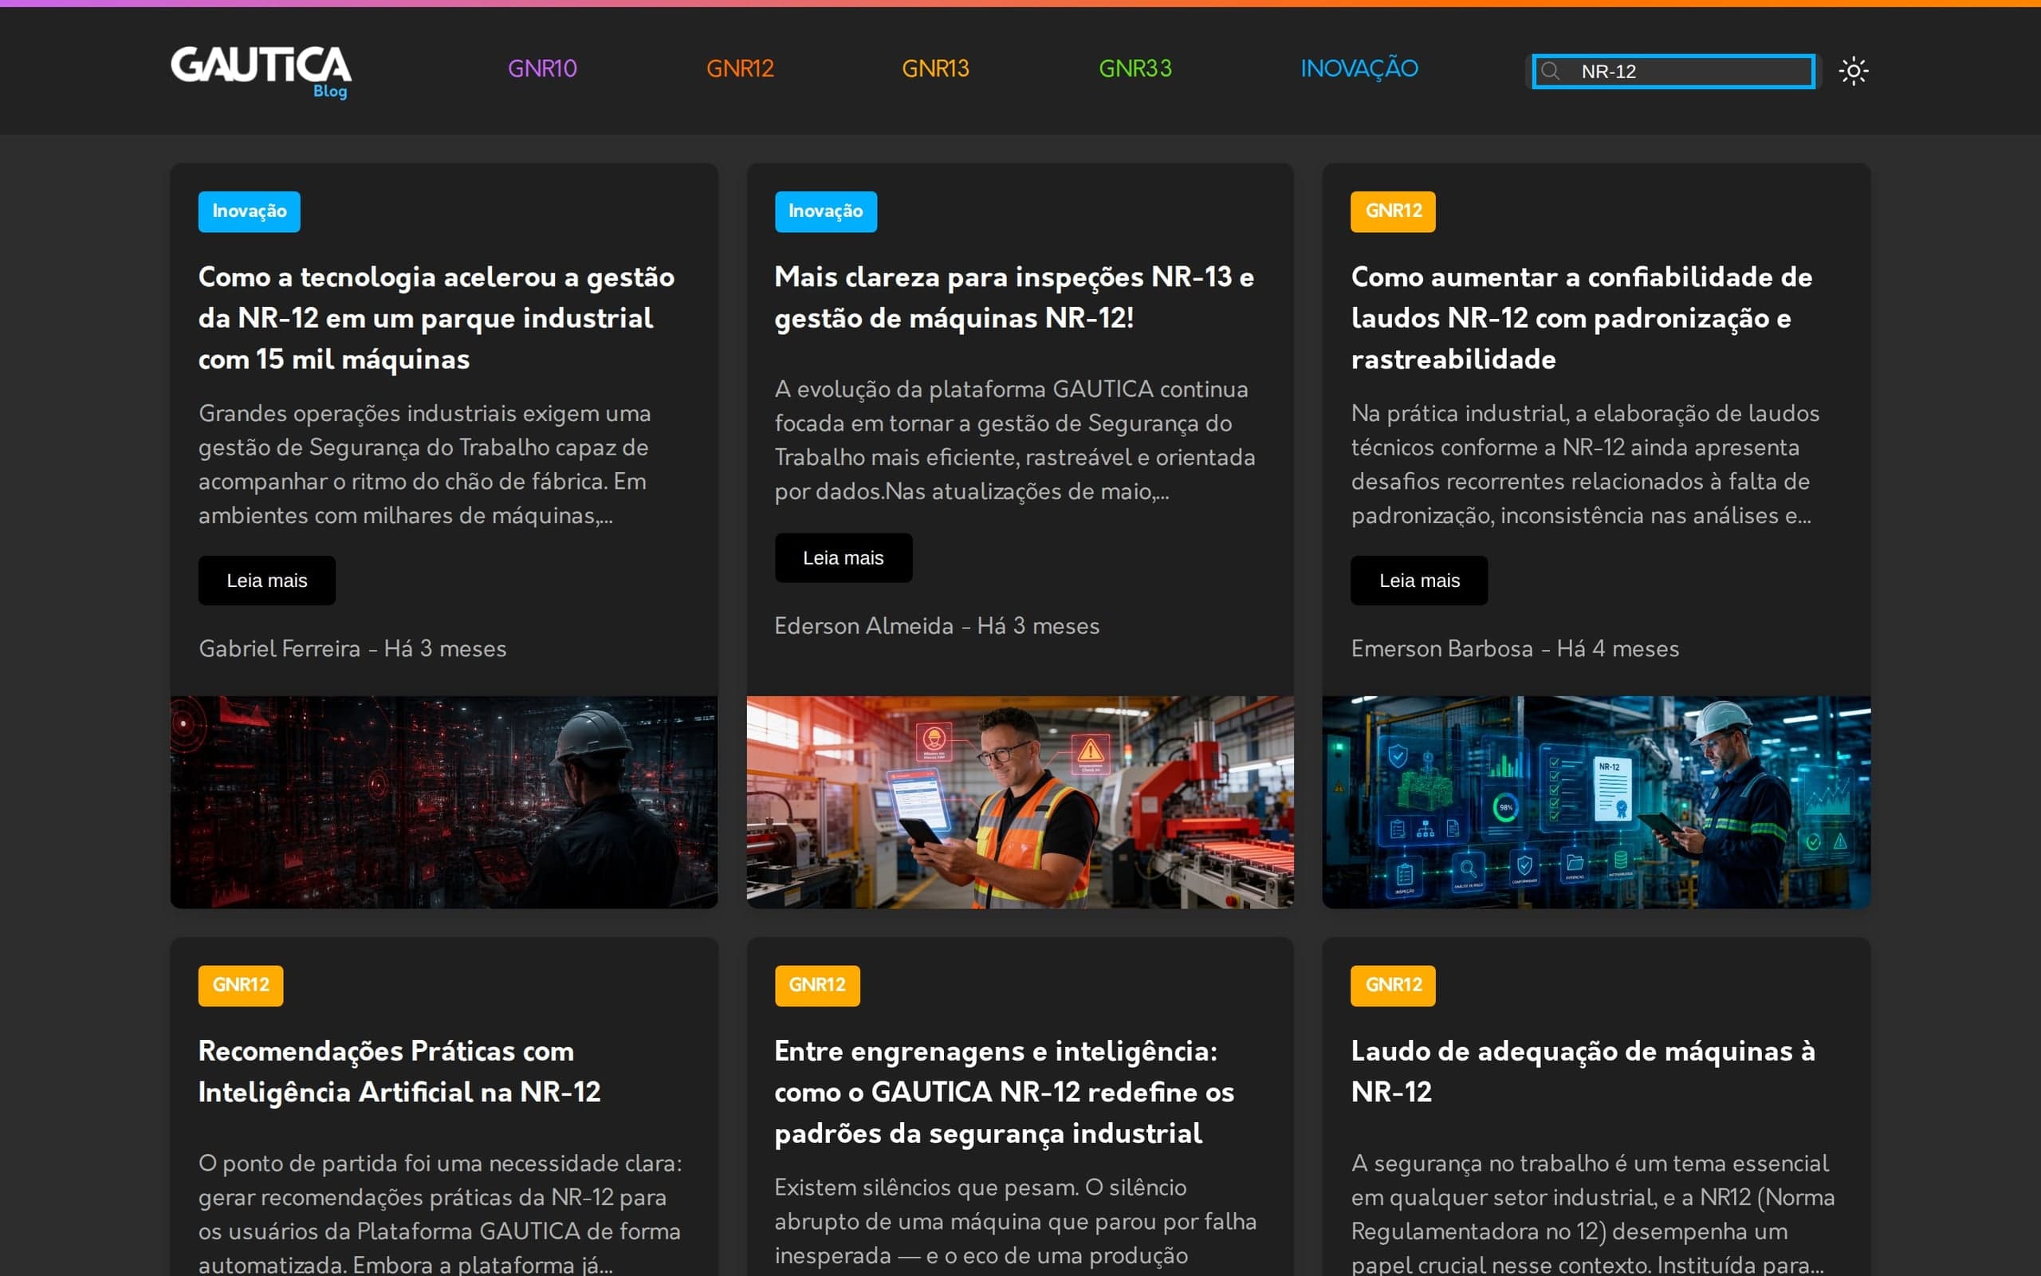Viewport: 2041px width, 1276px height.
Task: Open article Como a tecnologia acelerou a gestão
Action: click(x=436, y=318)
